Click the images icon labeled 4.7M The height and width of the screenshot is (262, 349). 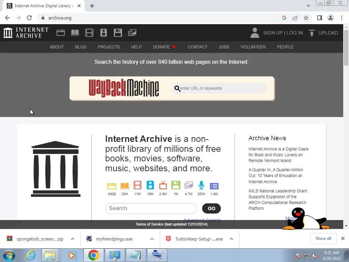pyautogui.click(x=188, y=185)
